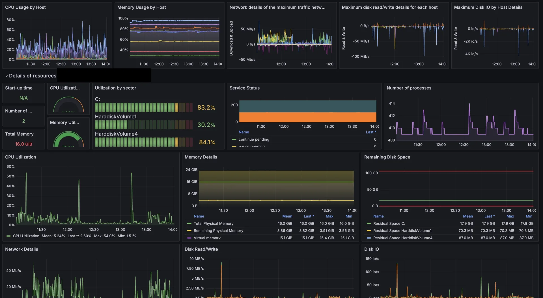Click the Max: 54.0% CPU Utilization legend value
The image size is (543, 298).
[104, 236]
